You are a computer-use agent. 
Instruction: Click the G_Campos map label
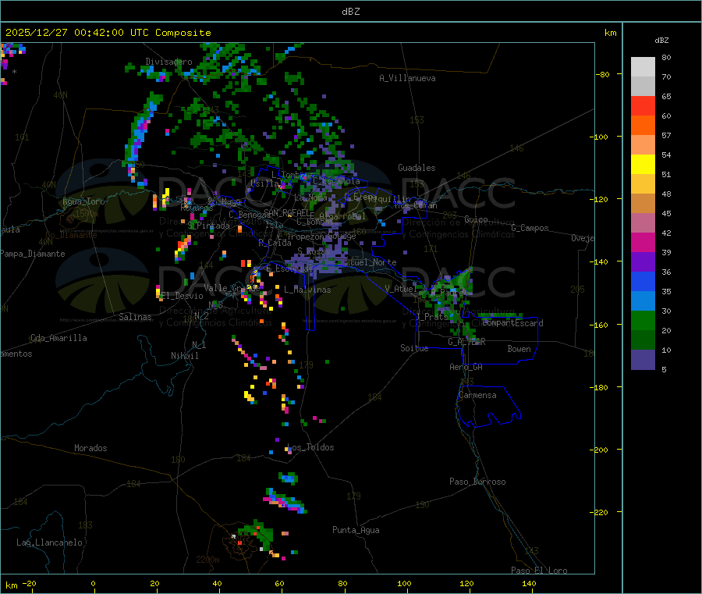[530, 228]
